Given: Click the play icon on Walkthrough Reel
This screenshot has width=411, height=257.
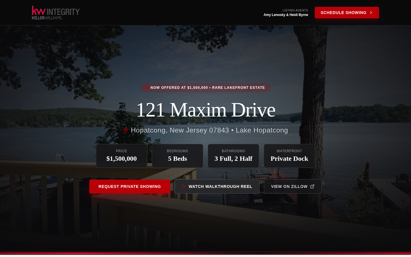Looking at the screenshot, I should tap(184, 186).
